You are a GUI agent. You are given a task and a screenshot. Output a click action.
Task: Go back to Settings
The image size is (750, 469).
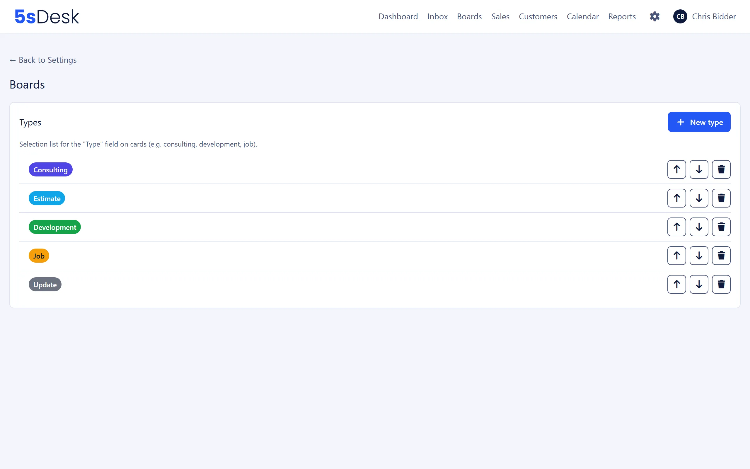43,60
